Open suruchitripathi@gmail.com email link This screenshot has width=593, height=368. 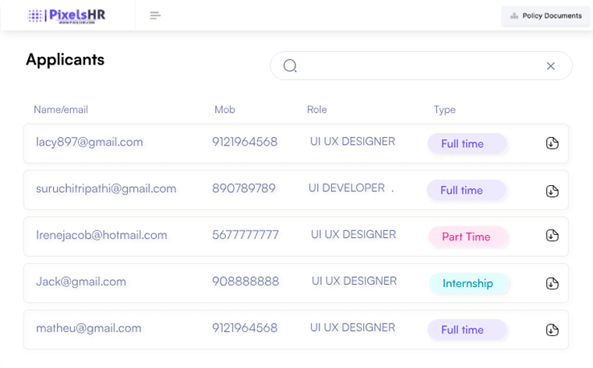pyautogui.click(x=106, y=188)
